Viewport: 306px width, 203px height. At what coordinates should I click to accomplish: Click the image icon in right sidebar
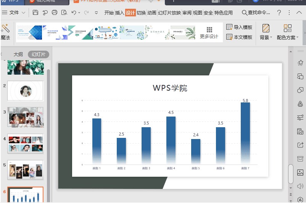[x=300, y=173]
